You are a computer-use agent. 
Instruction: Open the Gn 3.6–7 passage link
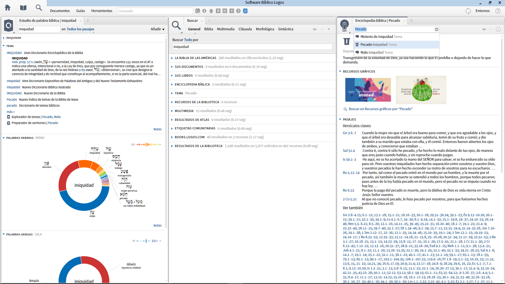coord(349,133)
